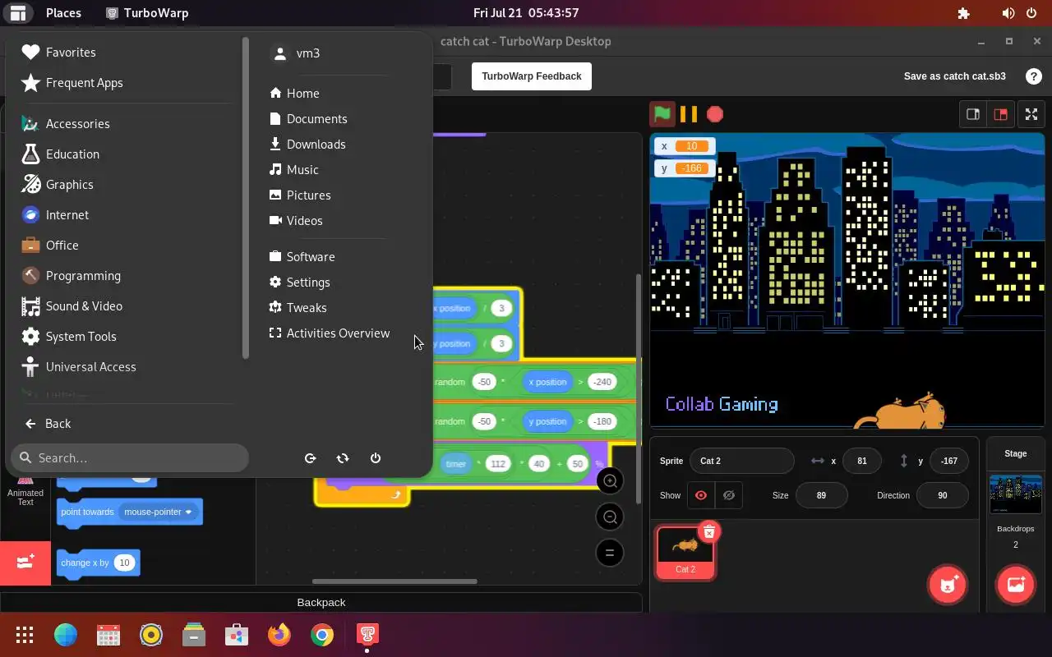Show the sprite using the eye icon
This screenshot has width=1052, height=657.
[x=701, y=495]
